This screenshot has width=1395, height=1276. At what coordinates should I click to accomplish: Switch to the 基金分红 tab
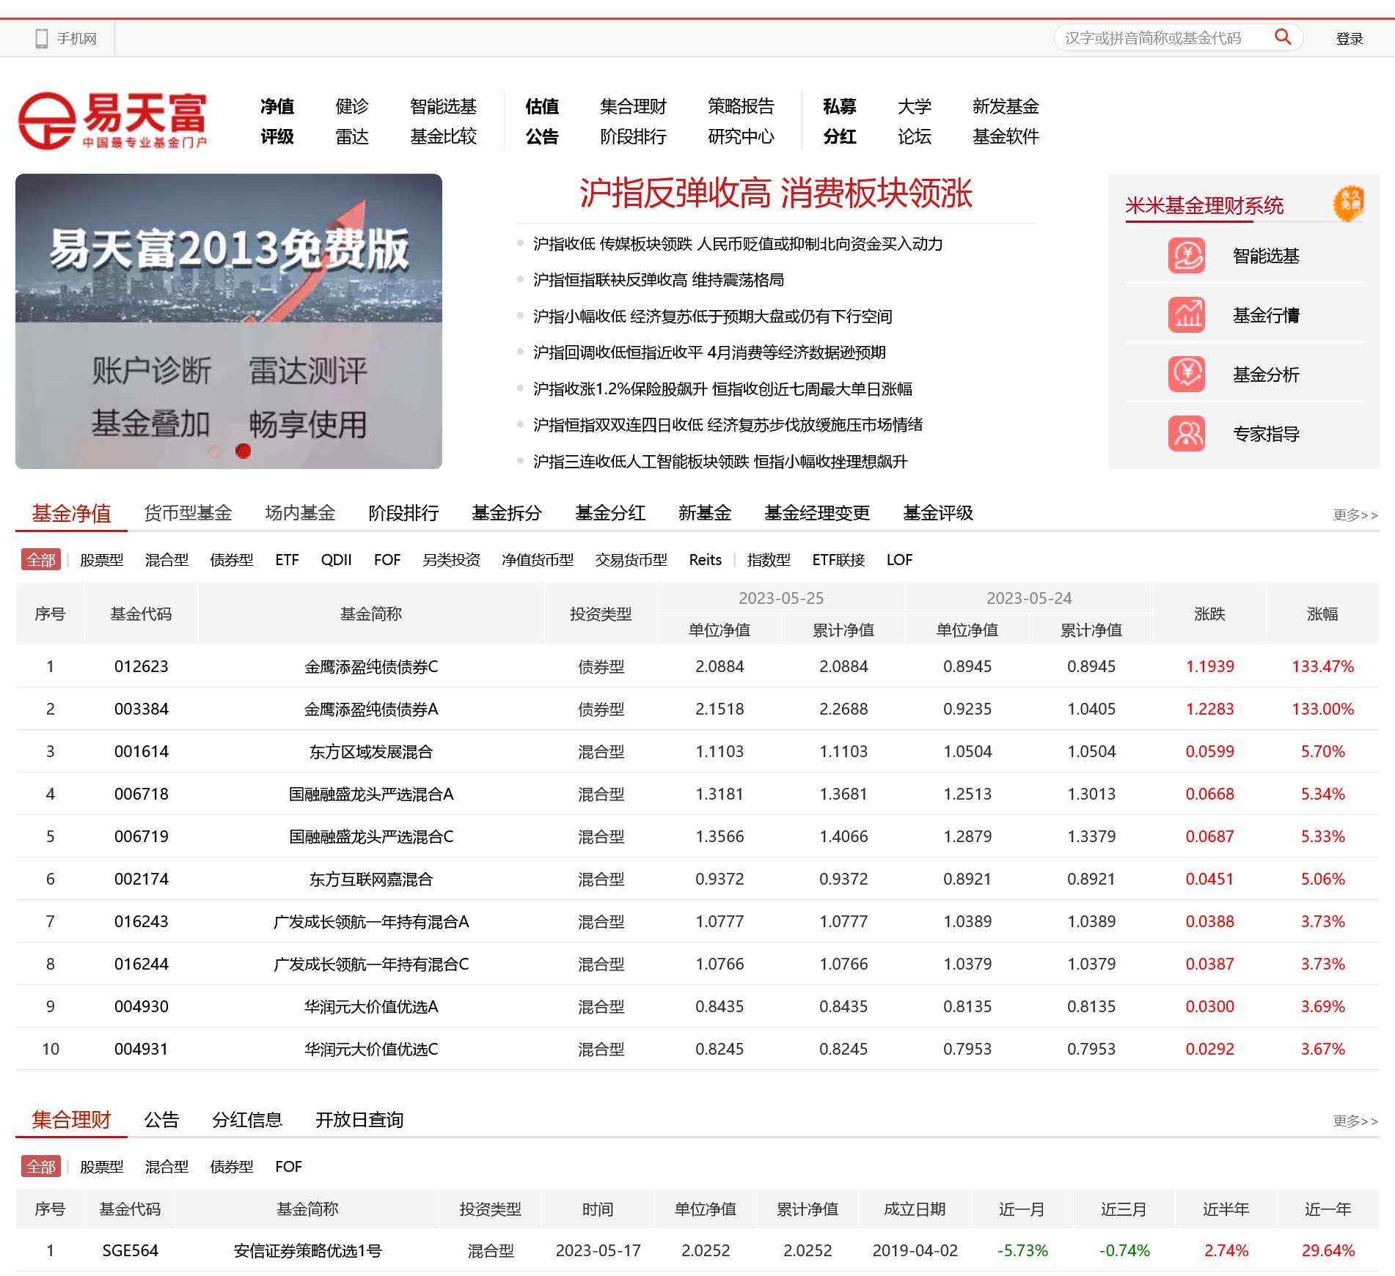point(610,513)
